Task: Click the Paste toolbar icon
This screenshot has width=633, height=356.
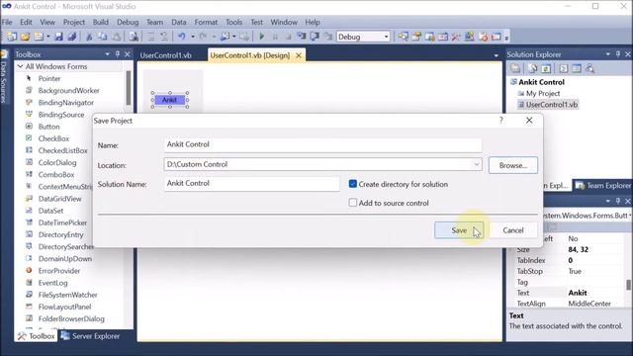Action: [117, 37]
